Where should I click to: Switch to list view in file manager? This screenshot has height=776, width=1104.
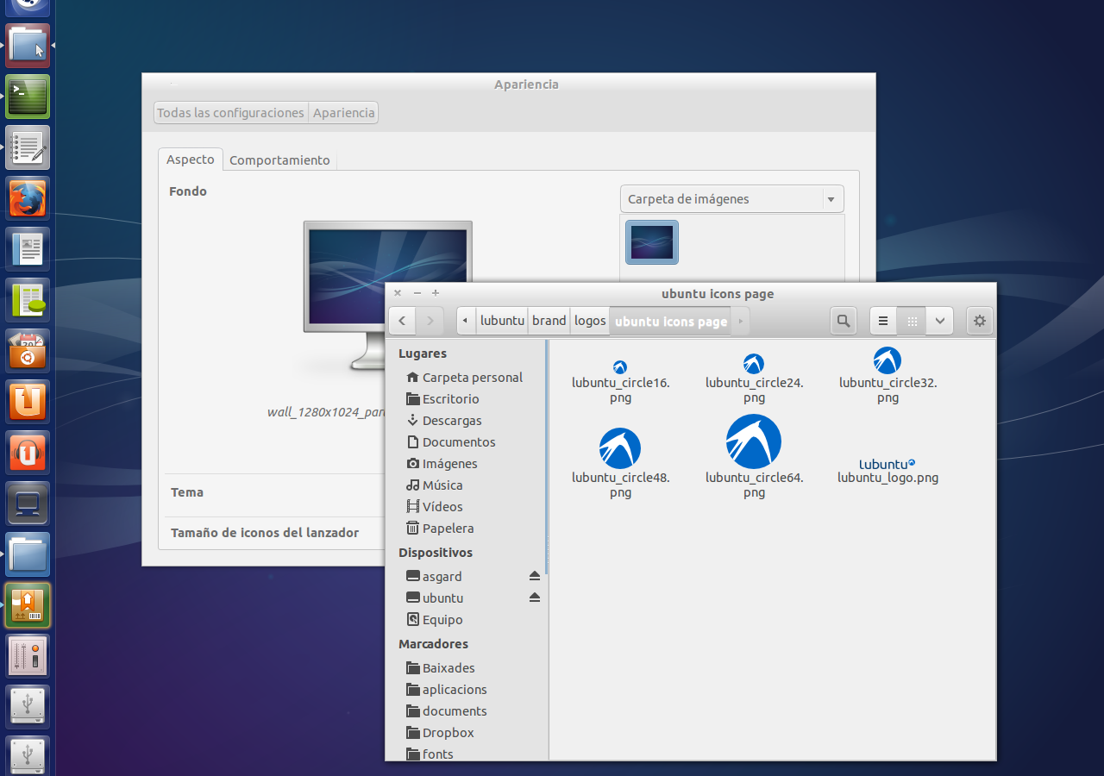point(883,321)
